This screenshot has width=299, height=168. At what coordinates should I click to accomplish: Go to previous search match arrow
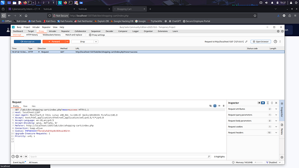(x=21, y=156)
